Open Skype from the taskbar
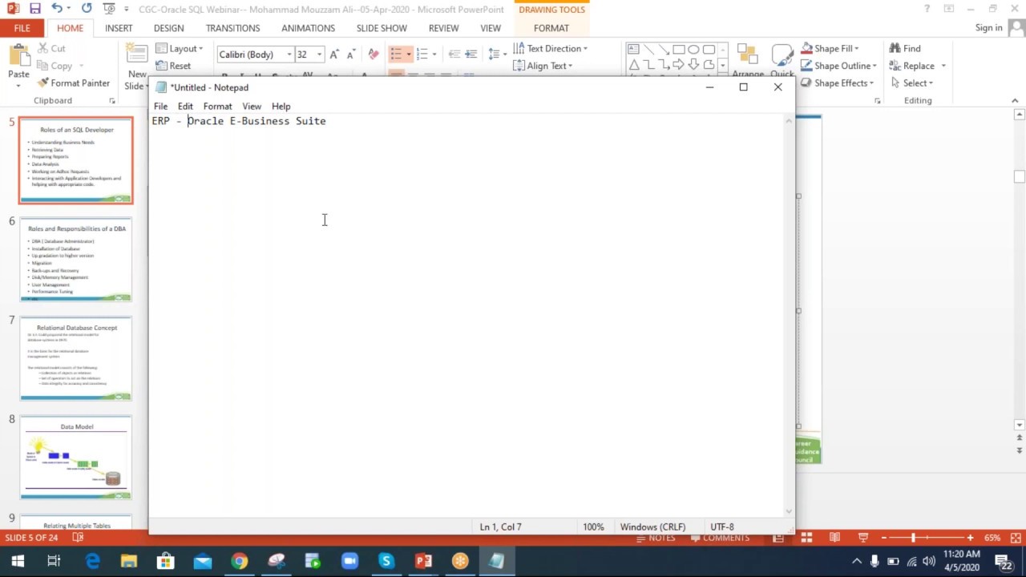 click(x=386, y=561)
